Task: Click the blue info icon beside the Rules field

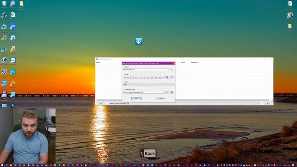Action: [167, 77]
